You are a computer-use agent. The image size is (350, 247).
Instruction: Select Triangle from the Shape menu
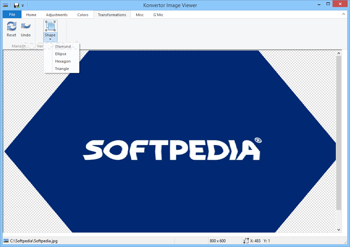[x=62, y=69]
